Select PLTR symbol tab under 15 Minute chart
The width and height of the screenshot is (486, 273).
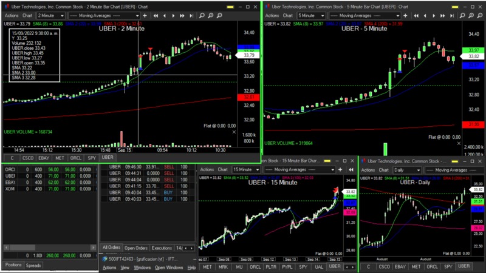click(x=270, y=266)
